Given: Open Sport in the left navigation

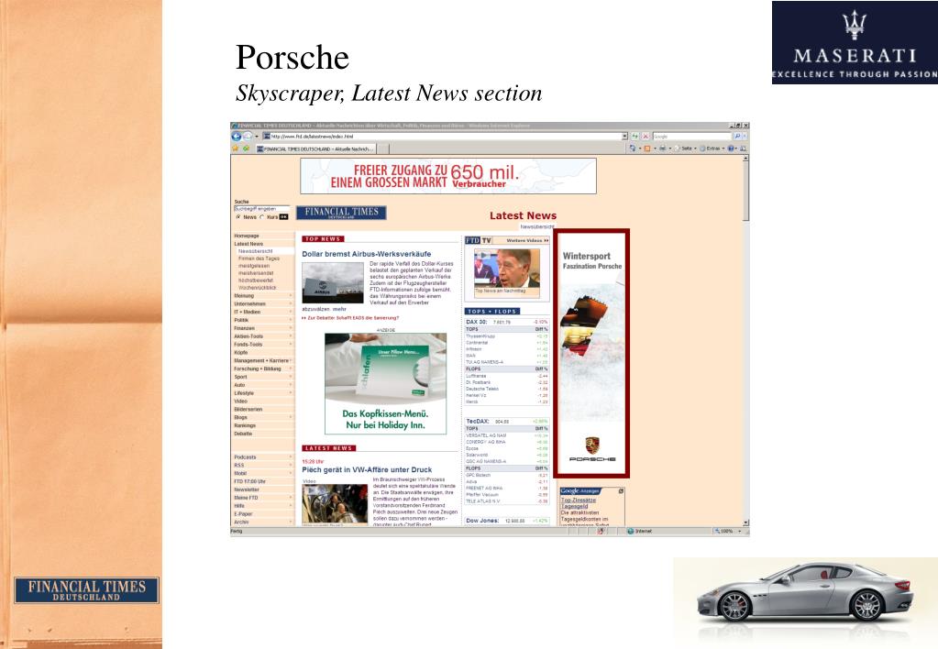Looking at the screenshot, I should click(240, 377).
